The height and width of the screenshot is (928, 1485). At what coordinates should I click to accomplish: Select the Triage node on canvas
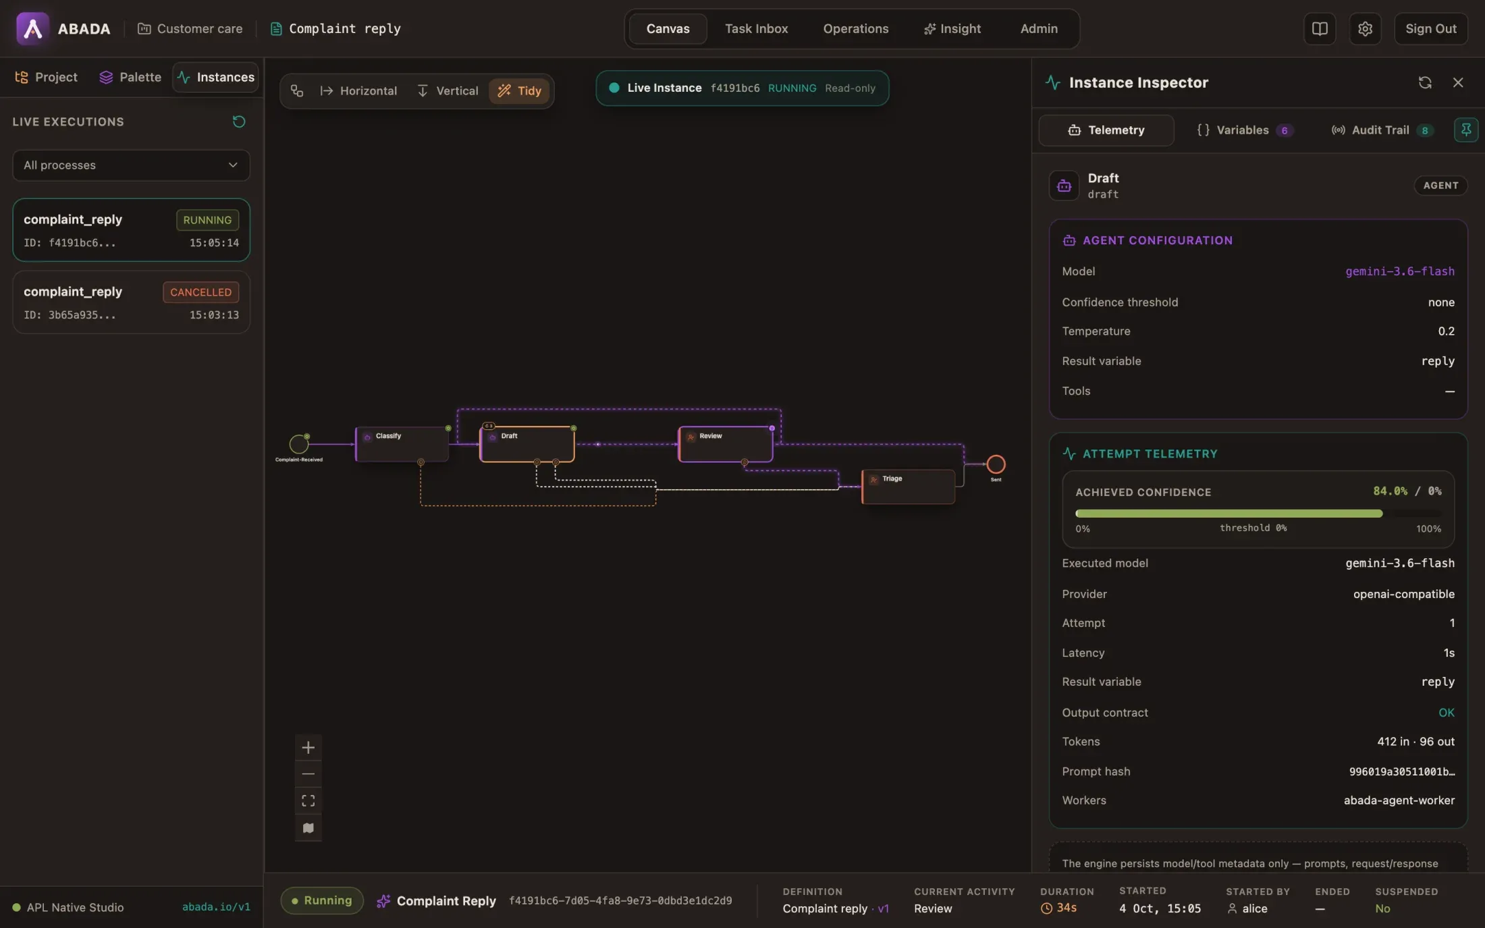tap(909, 487)
